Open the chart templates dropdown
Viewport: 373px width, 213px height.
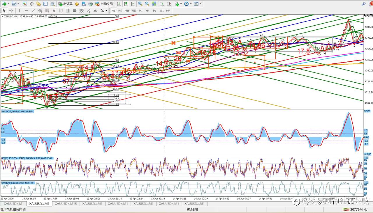200,4
